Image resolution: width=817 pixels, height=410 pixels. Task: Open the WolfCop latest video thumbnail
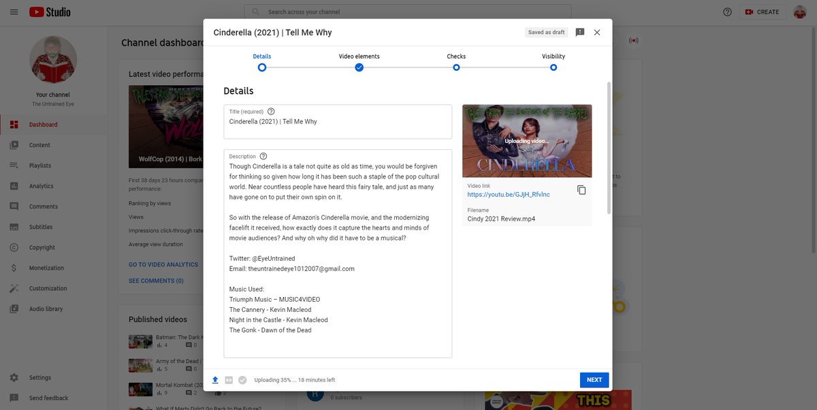pos(165,127)
